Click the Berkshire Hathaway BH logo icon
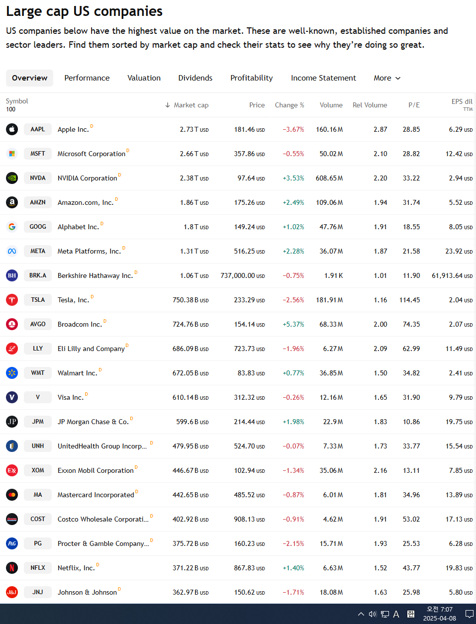476x624 pixels. [x=12, y=275]
